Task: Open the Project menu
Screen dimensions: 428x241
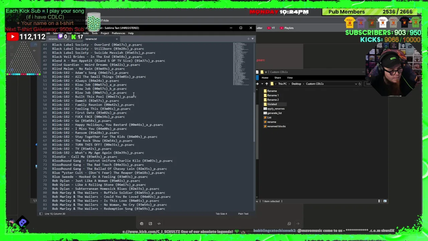Action: click(105, 33)
